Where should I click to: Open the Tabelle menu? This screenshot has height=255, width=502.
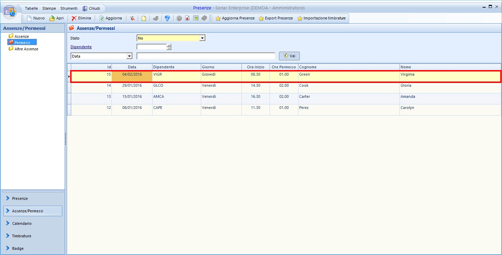coord(31,8)
